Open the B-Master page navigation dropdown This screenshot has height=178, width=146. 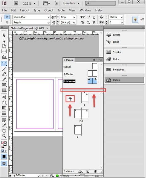point(39,176)
